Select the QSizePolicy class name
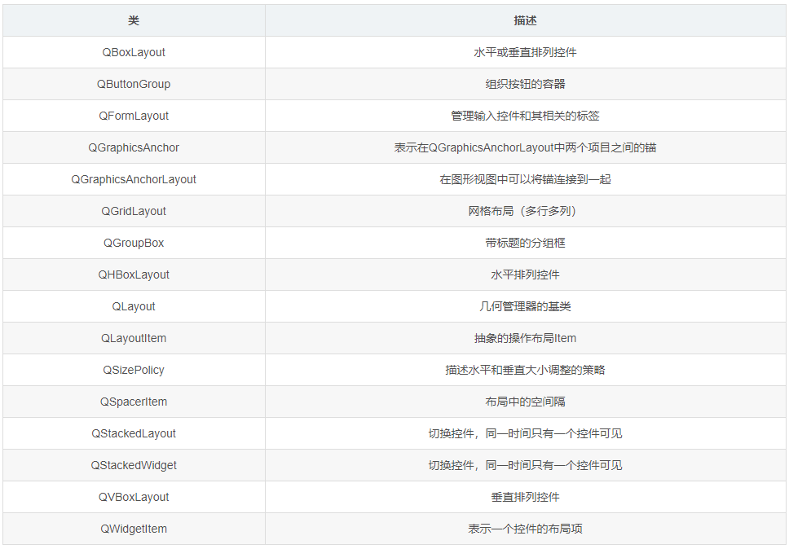 point(134,370)
